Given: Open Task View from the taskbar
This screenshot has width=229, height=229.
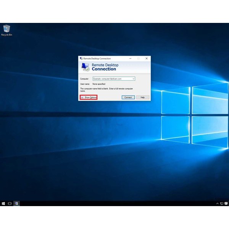Looking at the screenshot, I should pyautogui.click(x=10, y=203).
